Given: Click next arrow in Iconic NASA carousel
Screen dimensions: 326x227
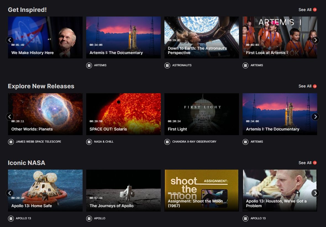Looking at the screenshot, I should click(316, 193).
